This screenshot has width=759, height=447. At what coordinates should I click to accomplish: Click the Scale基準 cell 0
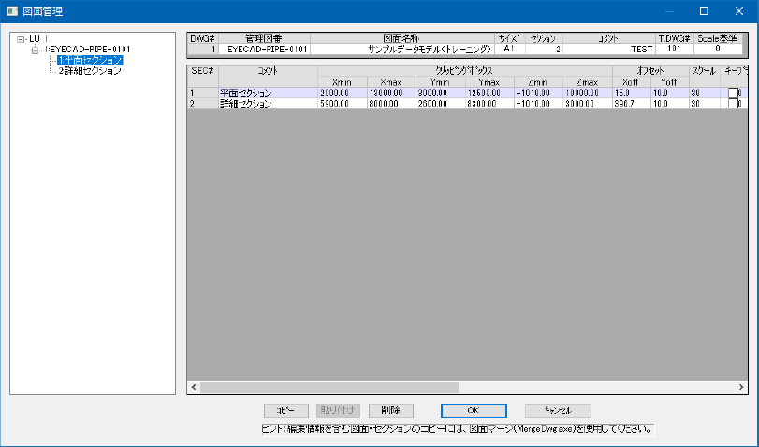(x=718, y=49)
